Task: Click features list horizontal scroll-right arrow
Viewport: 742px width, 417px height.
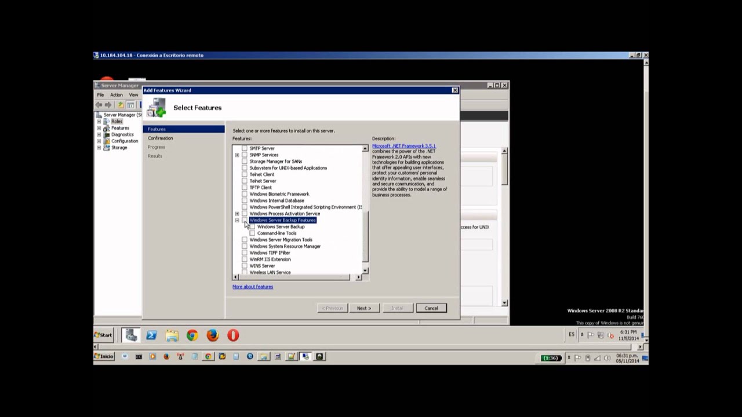Action: (x=359, y=277)
